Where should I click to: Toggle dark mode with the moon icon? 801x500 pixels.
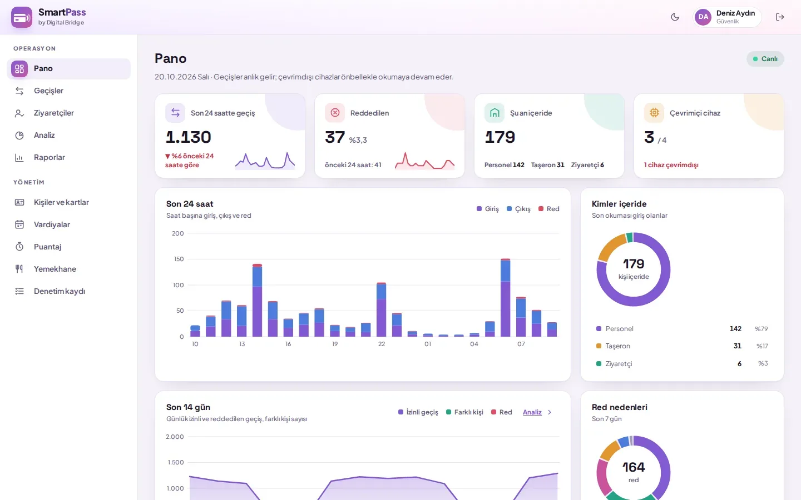coord(675,17)
